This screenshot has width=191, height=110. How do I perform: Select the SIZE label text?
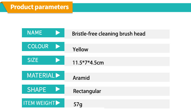point(33,60)
